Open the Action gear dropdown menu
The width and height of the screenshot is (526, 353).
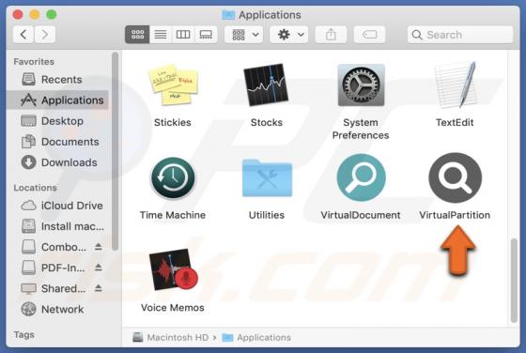(x=289, y=35)
